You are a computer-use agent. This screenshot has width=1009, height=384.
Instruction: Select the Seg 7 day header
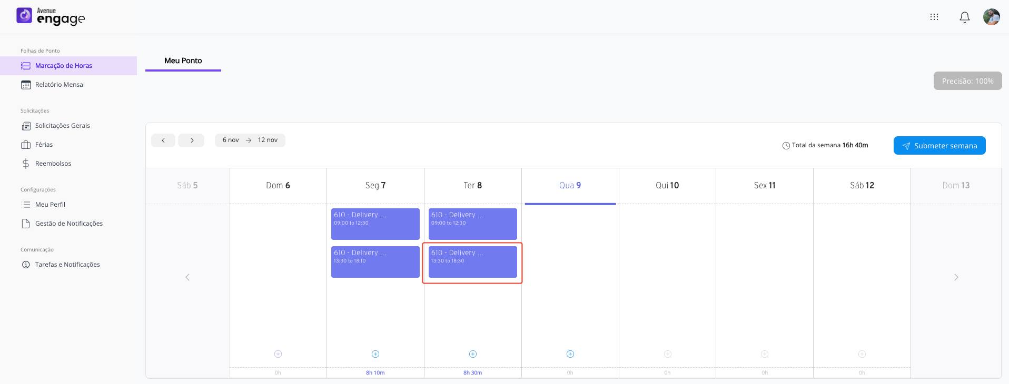click(x=375, y=186)
